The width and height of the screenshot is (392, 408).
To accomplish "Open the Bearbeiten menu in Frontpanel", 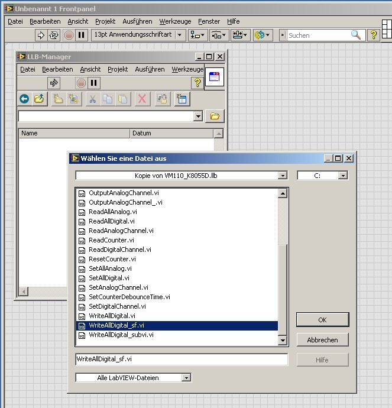I will 45,21.
